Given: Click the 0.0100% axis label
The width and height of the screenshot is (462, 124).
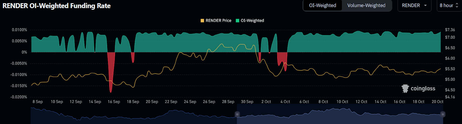Looking at the screenshot, I should click(x=19, y=30).
